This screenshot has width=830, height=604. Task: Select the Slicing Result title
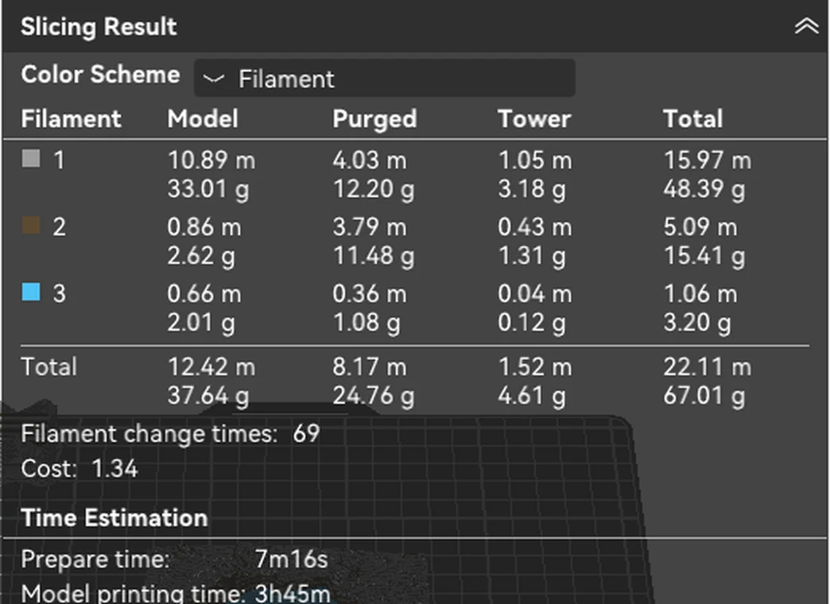click(x=99, y=26)
